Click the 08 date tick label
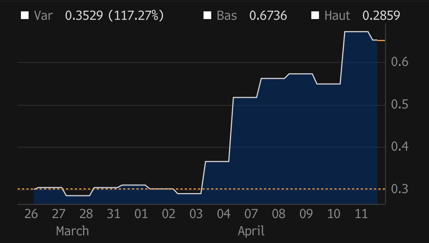 279,214
